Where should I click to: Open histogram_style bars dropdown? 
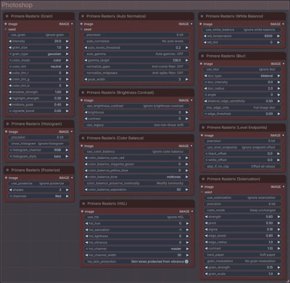[x=39, y=156]
